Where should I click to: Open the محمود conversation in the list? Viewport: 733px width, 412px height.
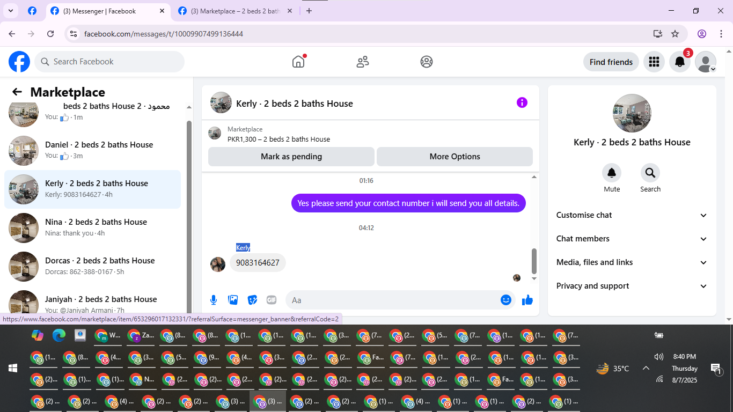point(92,115)
